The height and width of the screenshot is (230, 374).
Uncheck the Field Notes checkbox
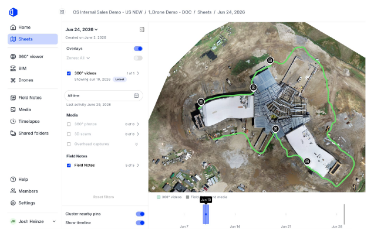69,165
